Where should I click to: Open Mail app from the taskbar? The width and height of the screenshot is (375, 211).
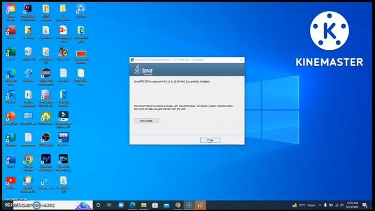pyautogui.click(x=166, y=205)
